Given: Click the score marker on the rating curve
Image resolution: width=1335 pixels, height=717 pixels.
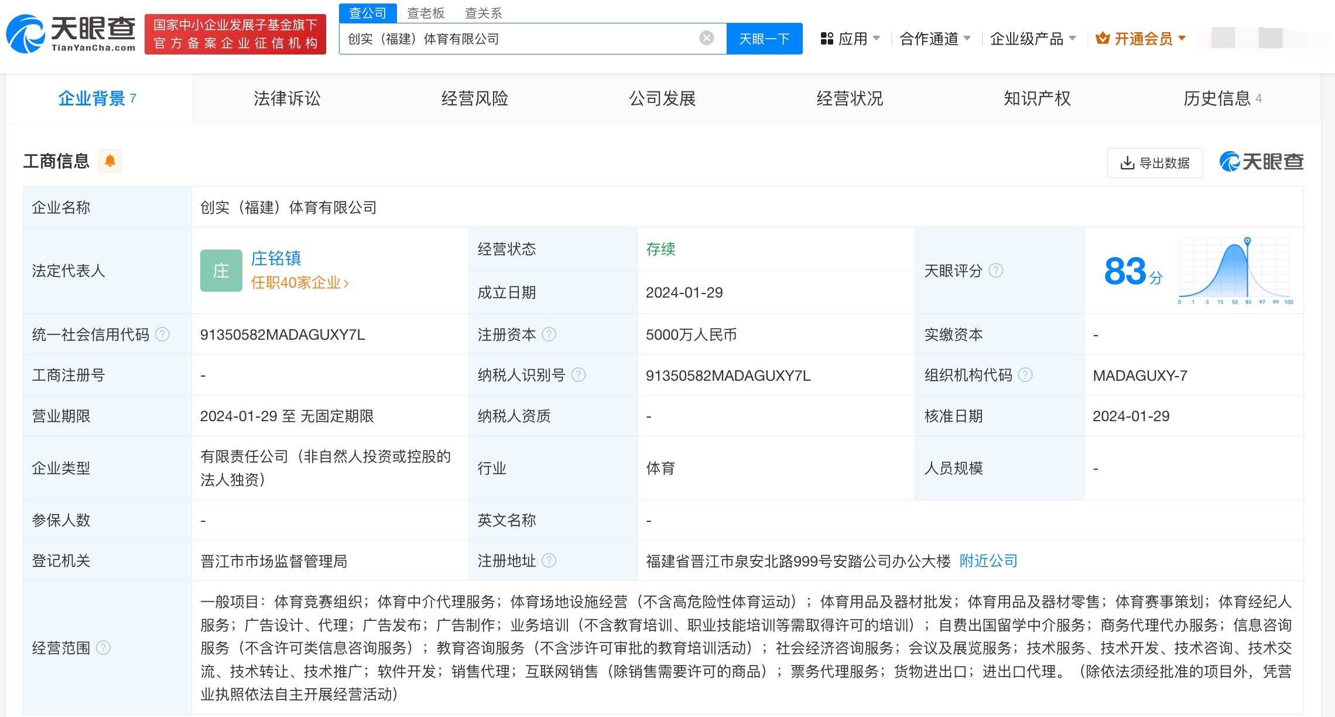Looking at the screenshot, I should [x=1247, y=241].
